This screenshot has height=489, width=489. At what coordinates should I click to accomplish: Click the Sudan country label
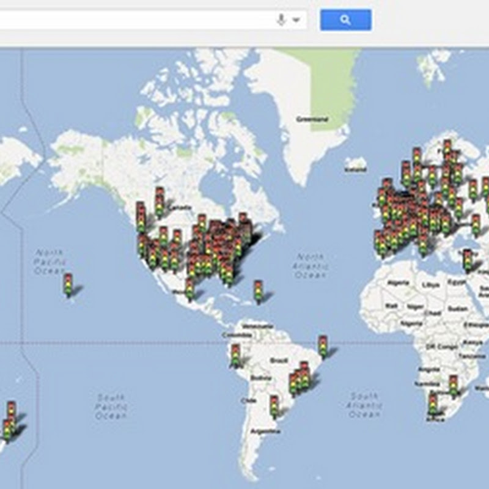coord(458,309)
